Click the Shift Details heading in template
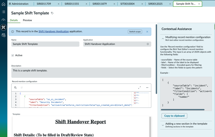The image size is (215, 137). (53, 135)
